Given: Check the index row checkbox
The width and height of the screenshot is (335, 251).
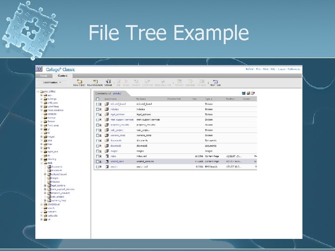Looking at the screenshot, I should tap(97, 156).
